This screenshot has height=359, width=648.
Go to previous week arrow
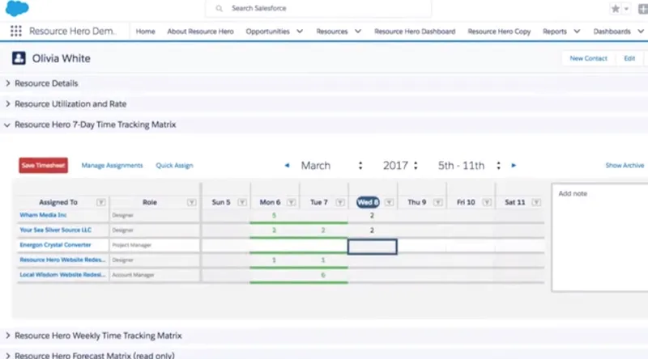(287, 166)
